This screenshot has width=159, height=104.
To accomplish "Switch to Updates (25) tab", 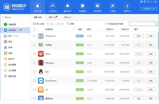I will click(x=53, y=17).
